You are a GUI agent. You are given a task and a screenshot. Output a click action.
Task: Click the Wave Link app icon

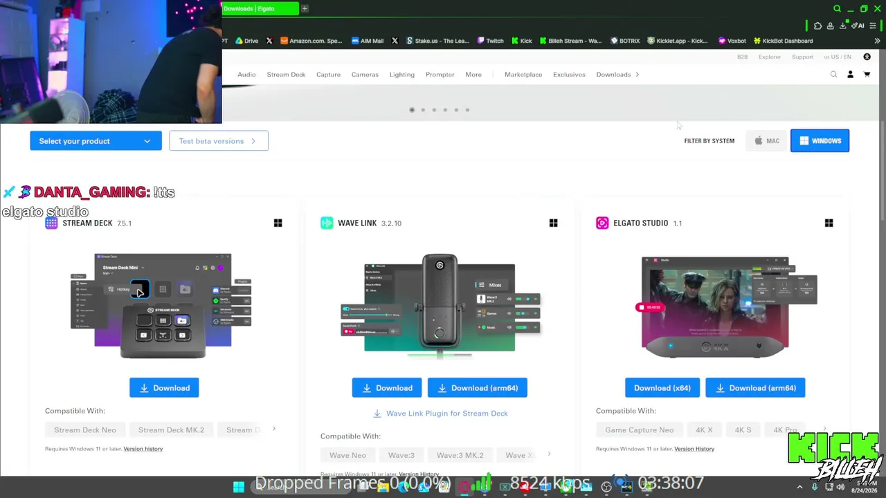point(327,223)
